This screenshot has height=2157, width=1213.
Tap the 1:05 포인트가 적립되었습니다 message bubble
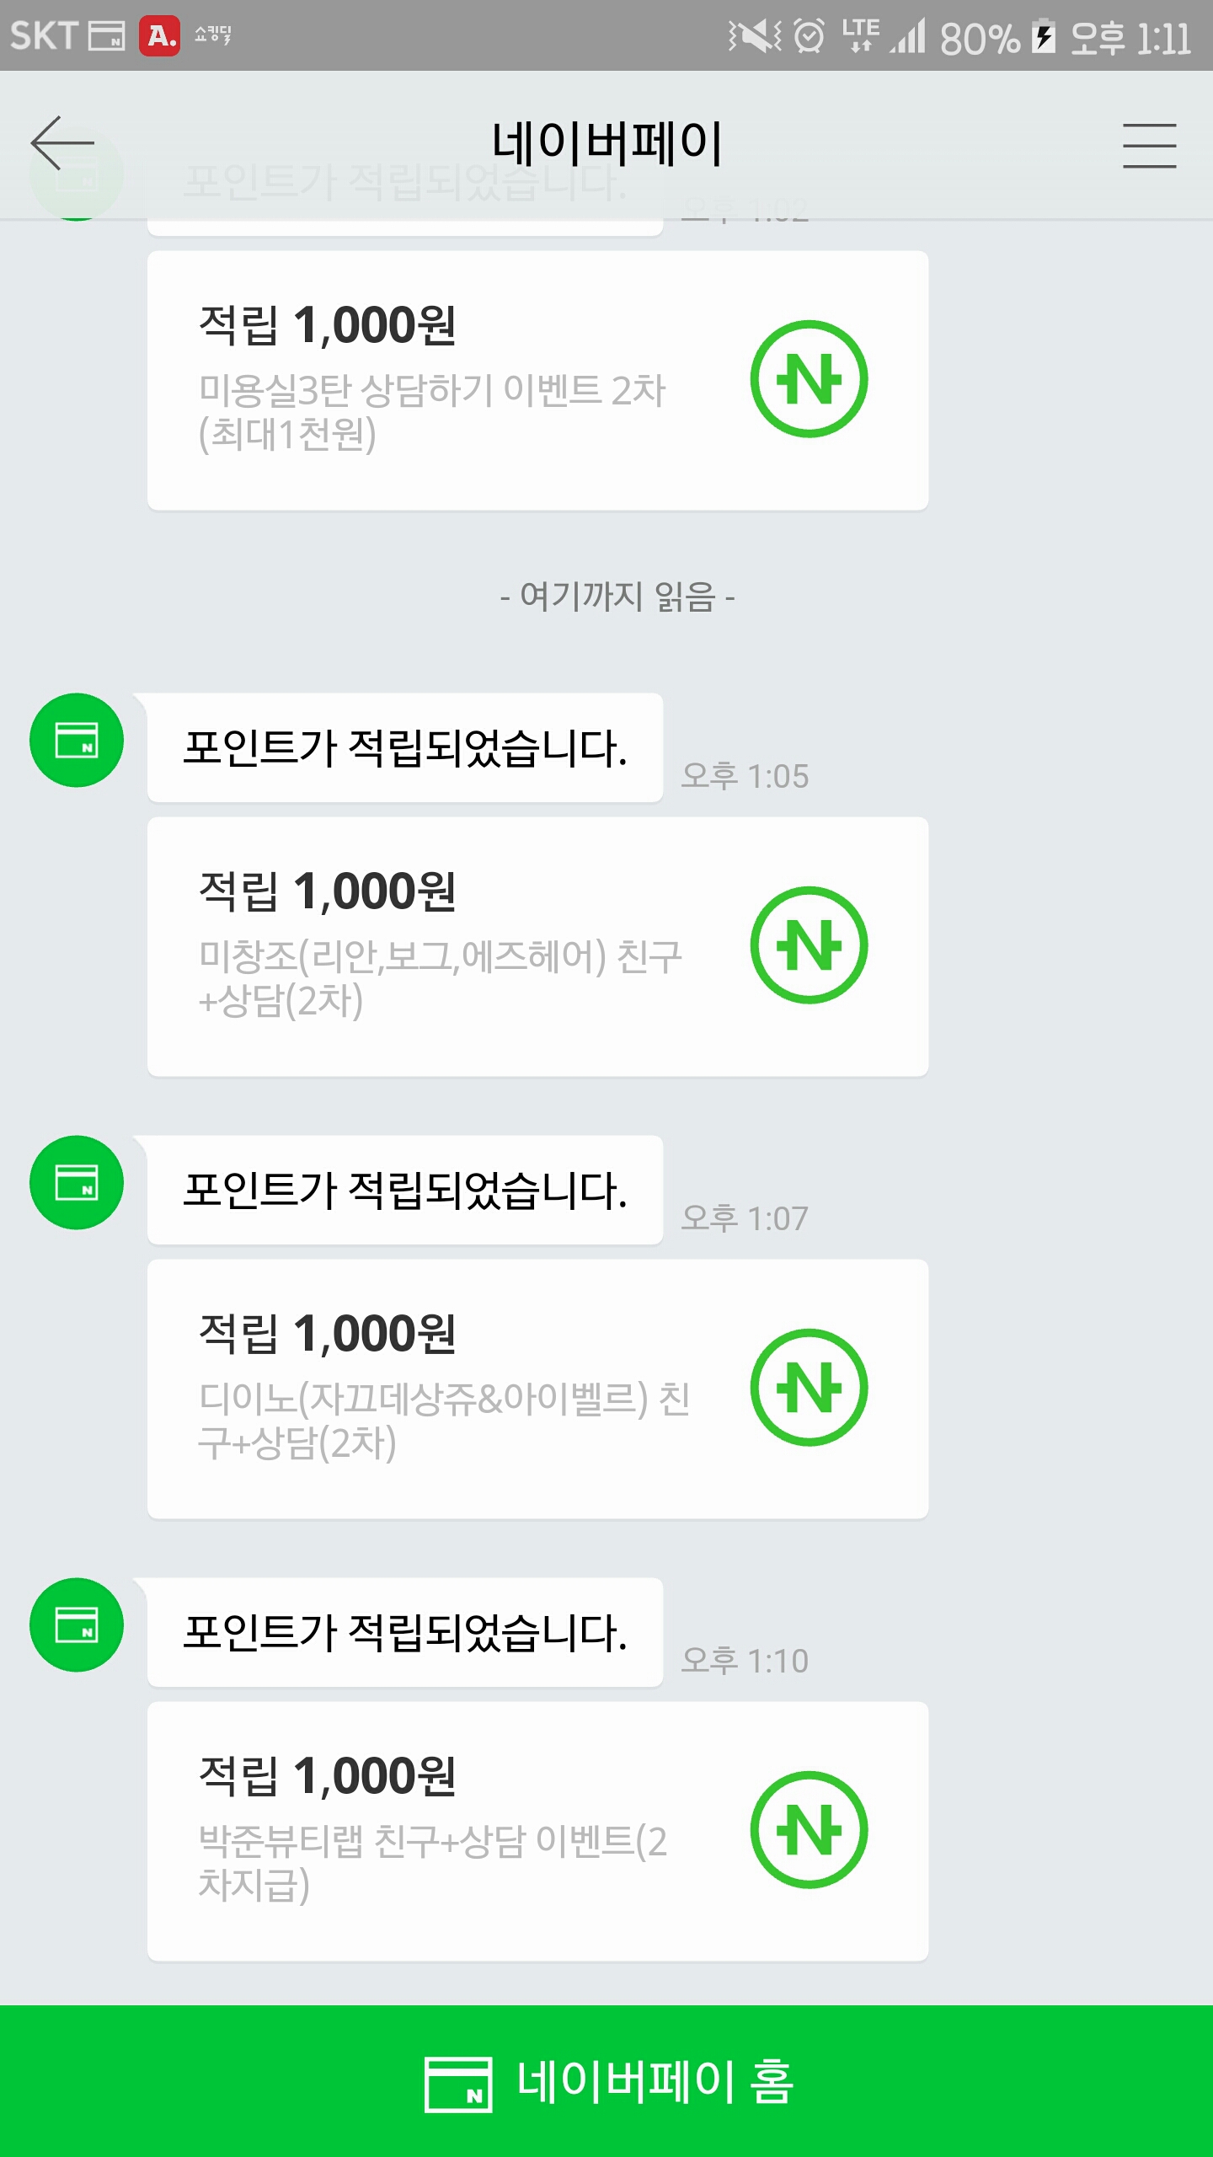[405, 747]
